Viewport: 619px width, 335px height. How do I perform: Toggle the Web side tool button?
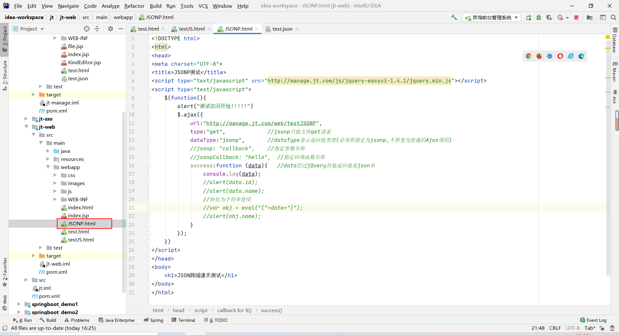click(x=5, y=303)
